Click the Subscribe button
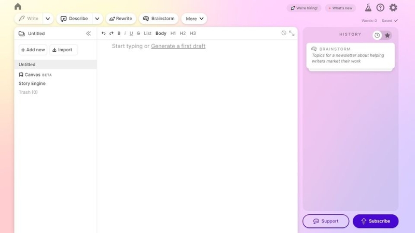This screenshot has width=415, height=233. pos(376,221)
